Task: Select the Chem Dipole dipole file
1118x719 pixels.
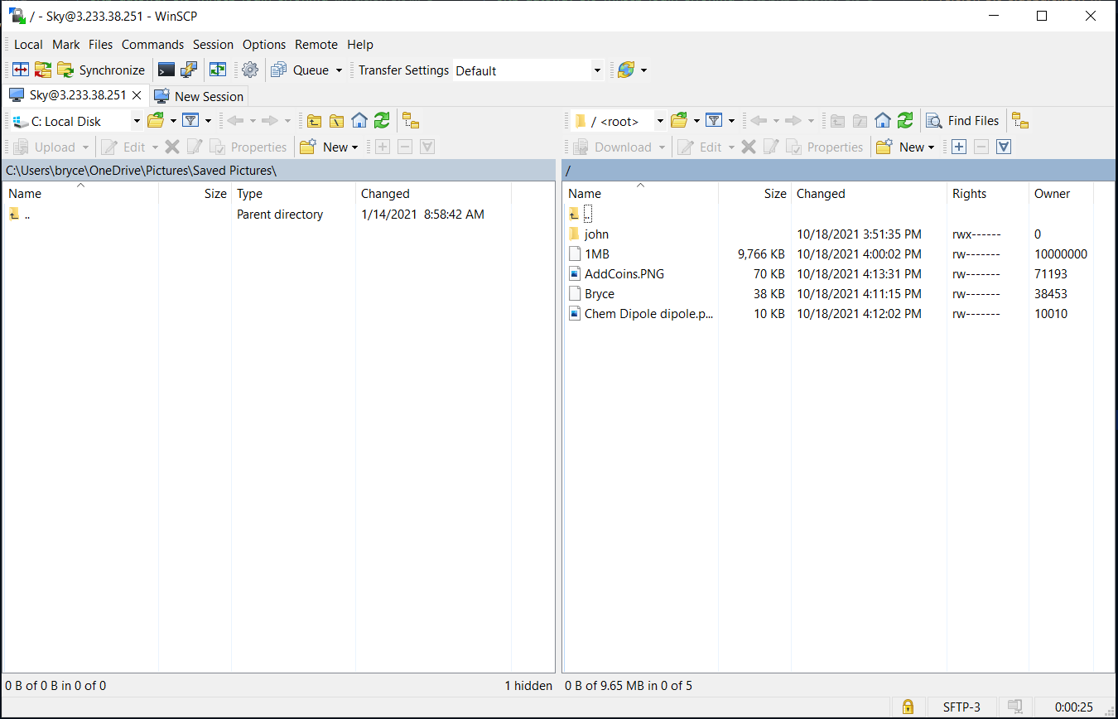Action: tap(648, 314)
